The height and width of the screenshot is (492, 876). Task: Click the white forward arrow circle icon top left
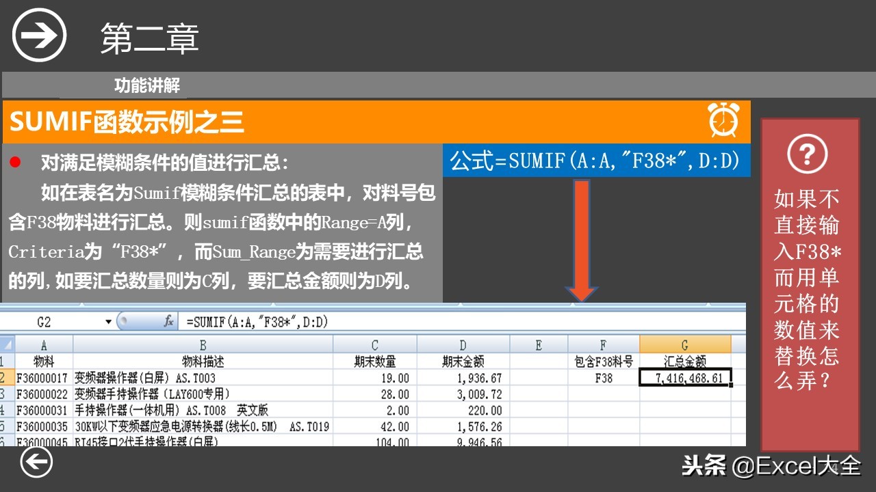(38, 34)
